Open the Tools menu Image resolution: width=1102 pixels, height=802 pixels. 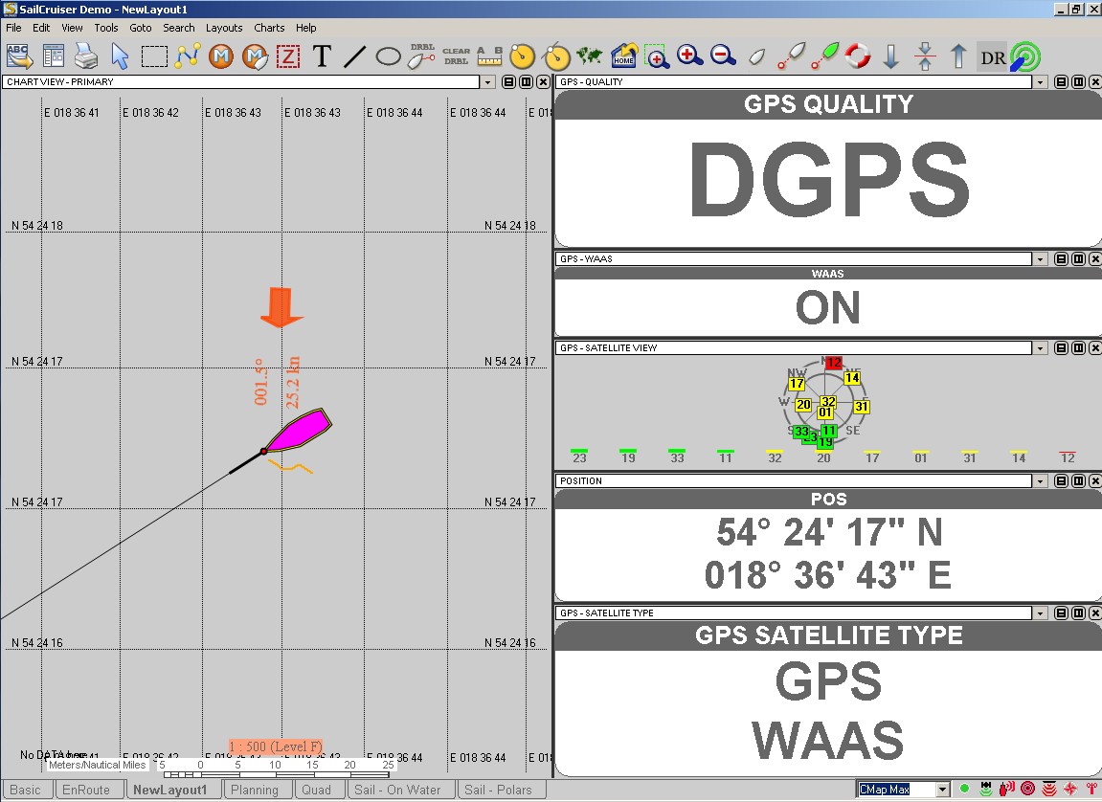[106, 28]
